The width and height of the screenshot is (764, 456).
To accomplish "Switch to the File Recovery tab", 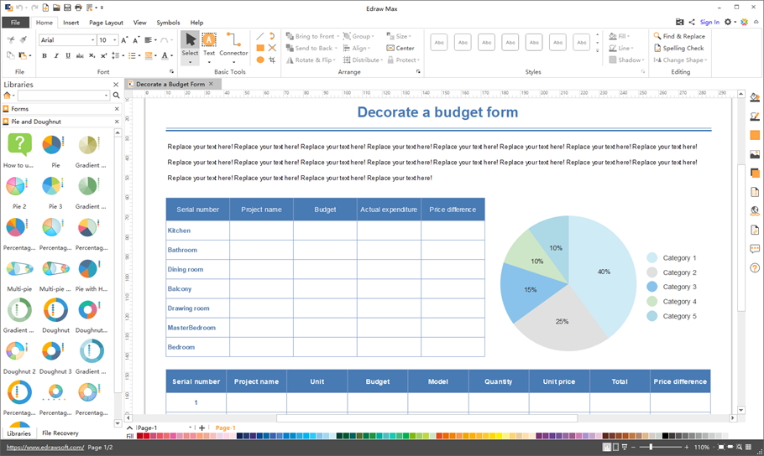I will tap(60, 433).
